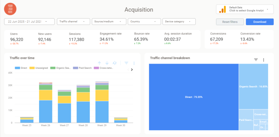This screenshot has width=279, height=137.
Task: Toggle the Direct legend item
Action: [21, 68]
